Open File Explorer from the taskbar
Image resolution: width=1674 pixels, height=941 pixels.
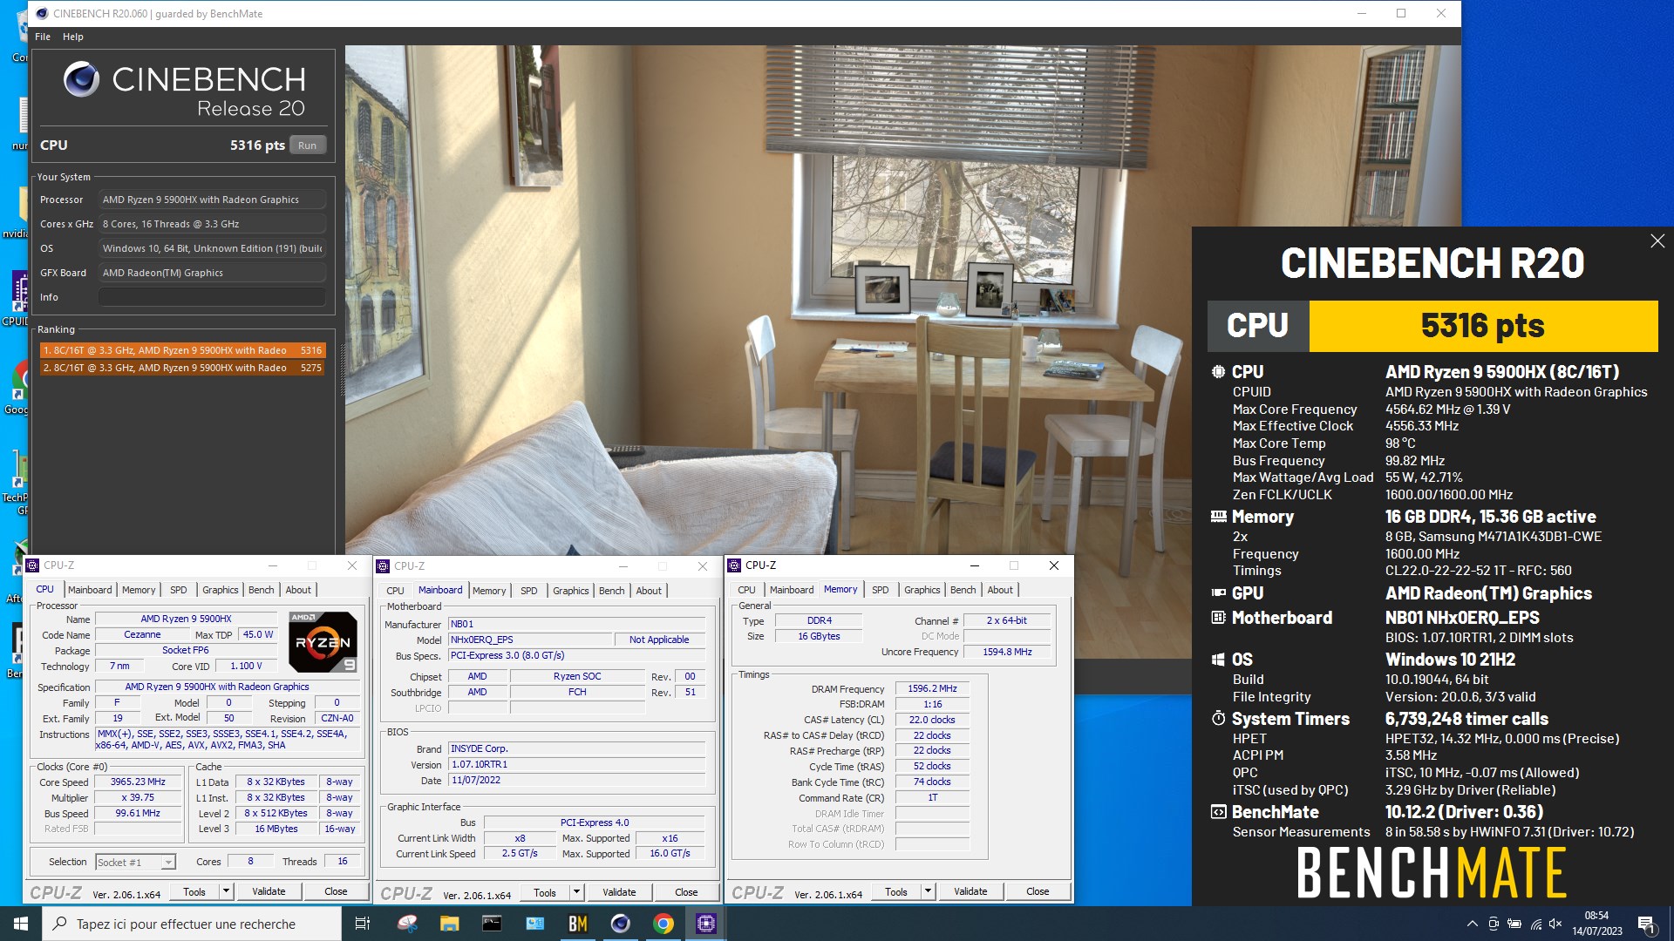click(449, 924)
